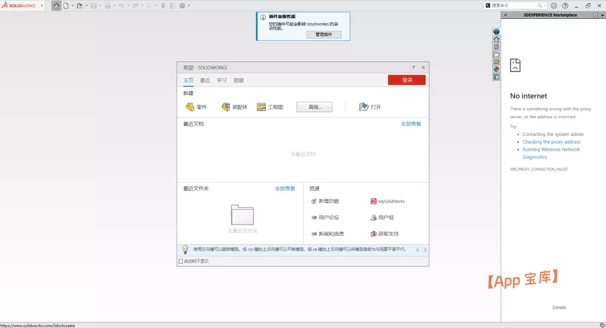Viewport: 606px width, 328px height.
Task: Click the File Properties icon in the toolbar
Action: (x=172, y=6)
